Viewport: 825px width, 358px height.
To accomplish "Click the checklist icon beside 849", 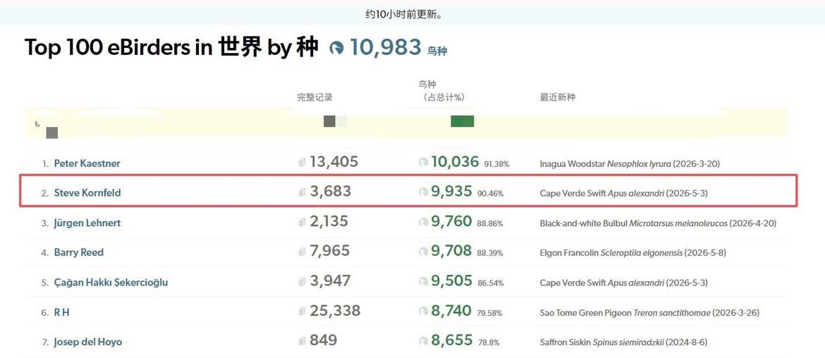I will [x=302, y=342].
